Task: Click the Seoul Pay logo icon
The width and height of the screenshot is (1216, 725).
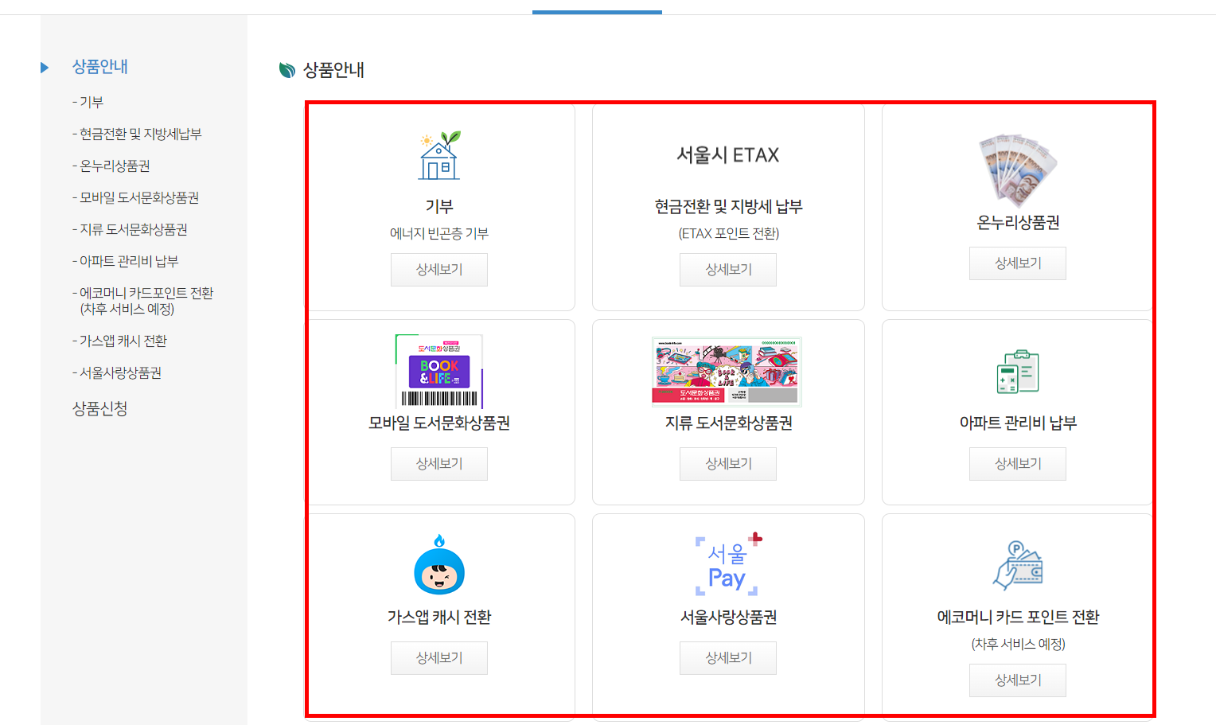Action: [x=728, y=564]
